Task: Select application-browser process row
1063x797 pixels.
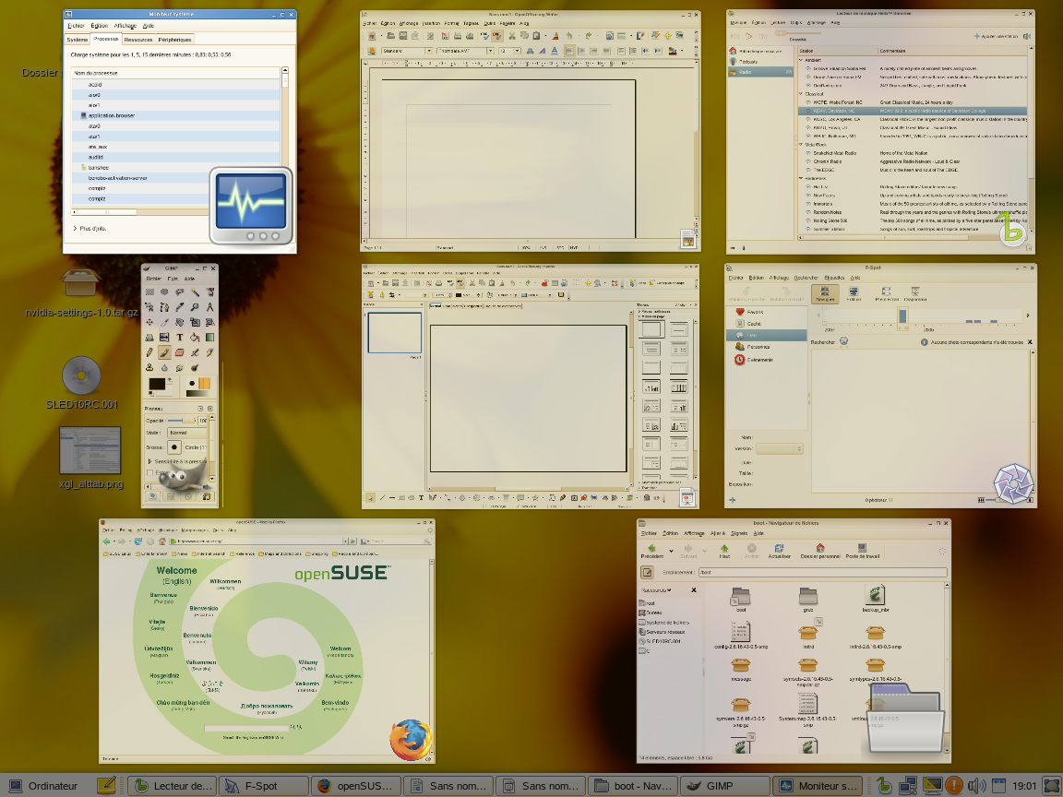Action: click(175, 116)
